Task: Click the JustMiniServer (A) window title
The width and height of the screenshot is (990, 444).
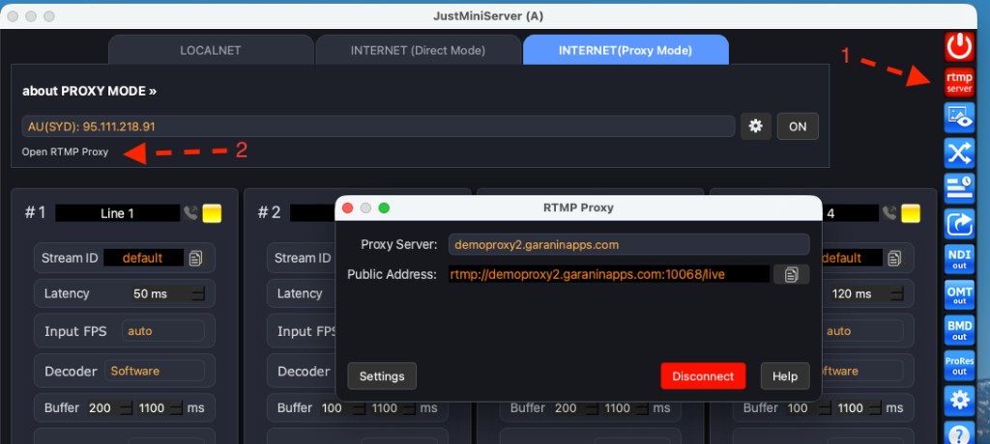Action: coord(487,15)
